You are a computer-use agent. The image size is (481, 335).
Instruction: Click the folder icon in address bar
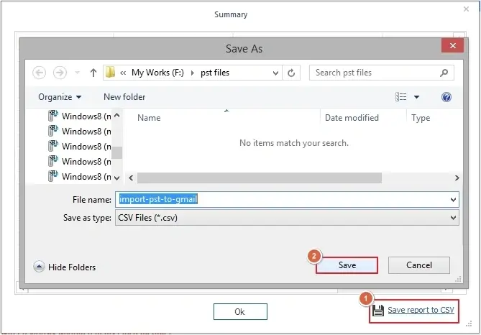click(x=110, y=73)
